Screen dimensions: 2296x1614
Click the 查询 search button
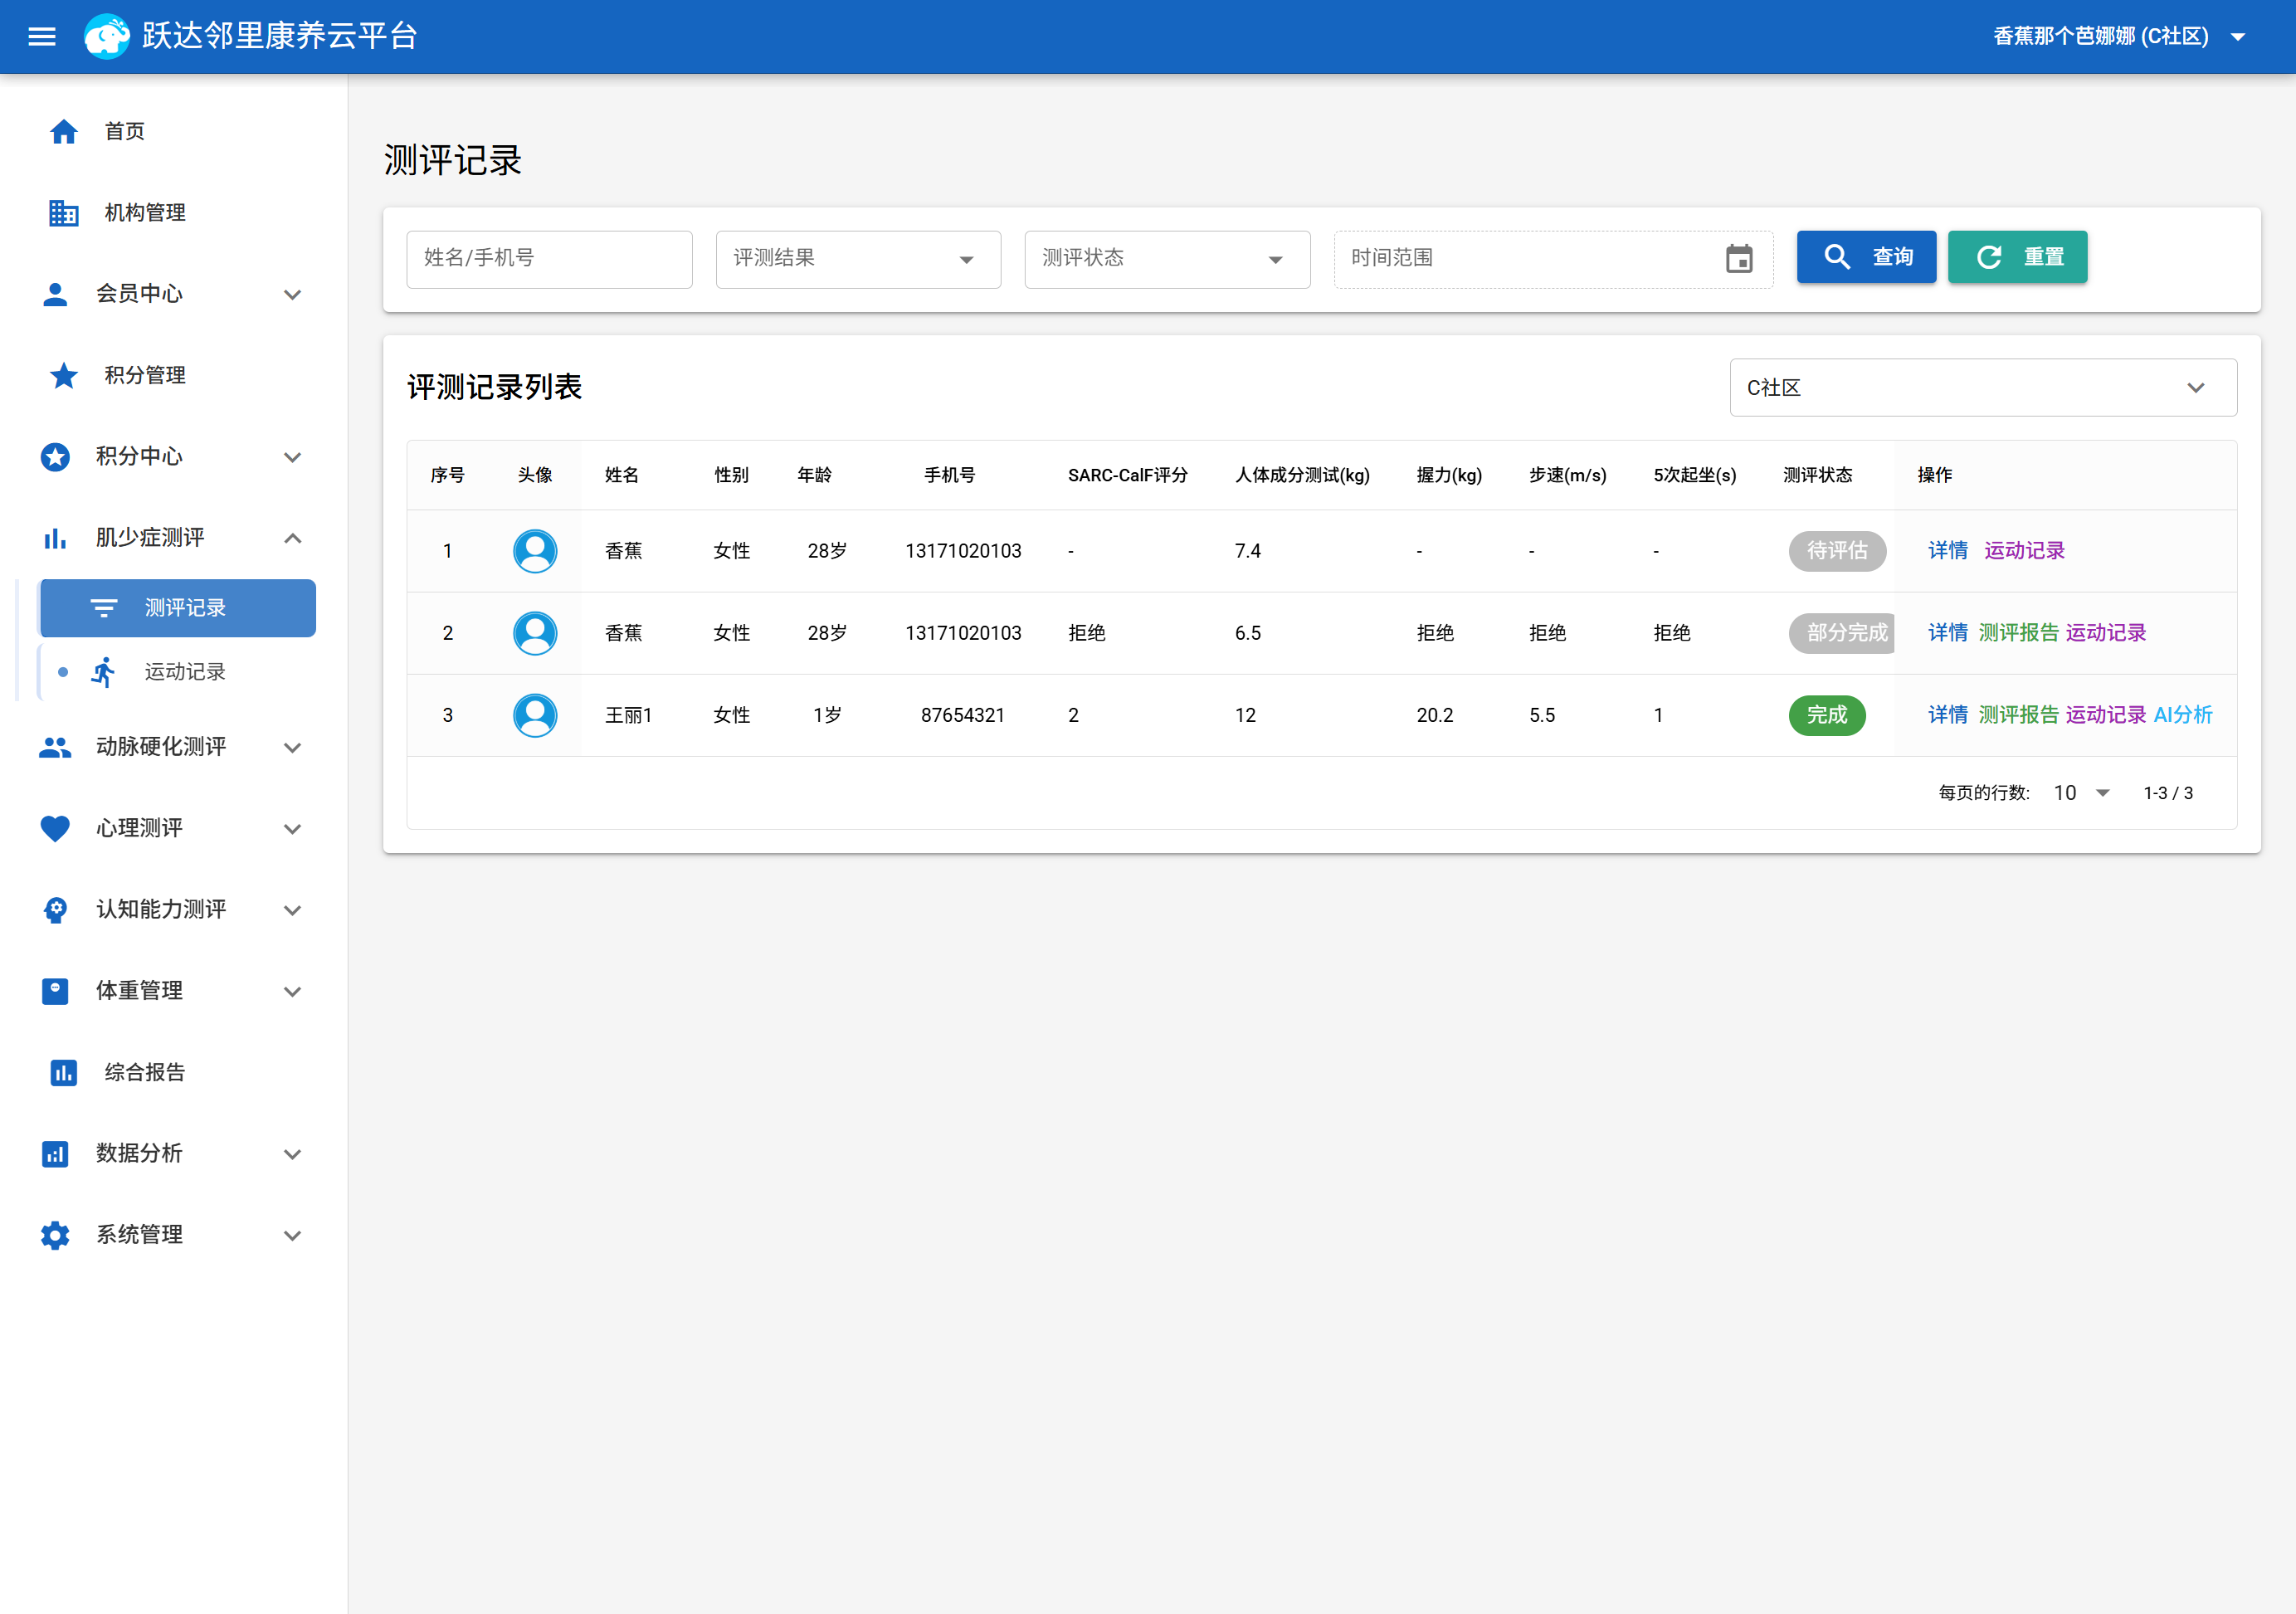pyautogui.click(x=1866, y=257)
